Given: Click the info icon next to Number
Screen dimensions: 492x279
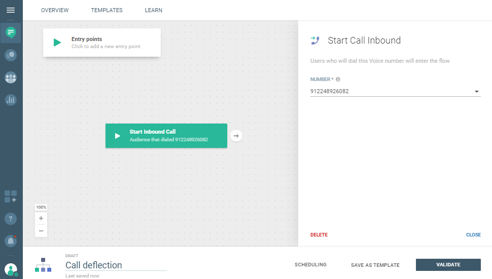Looking at the screenshot, I should (x=338, y=79).
